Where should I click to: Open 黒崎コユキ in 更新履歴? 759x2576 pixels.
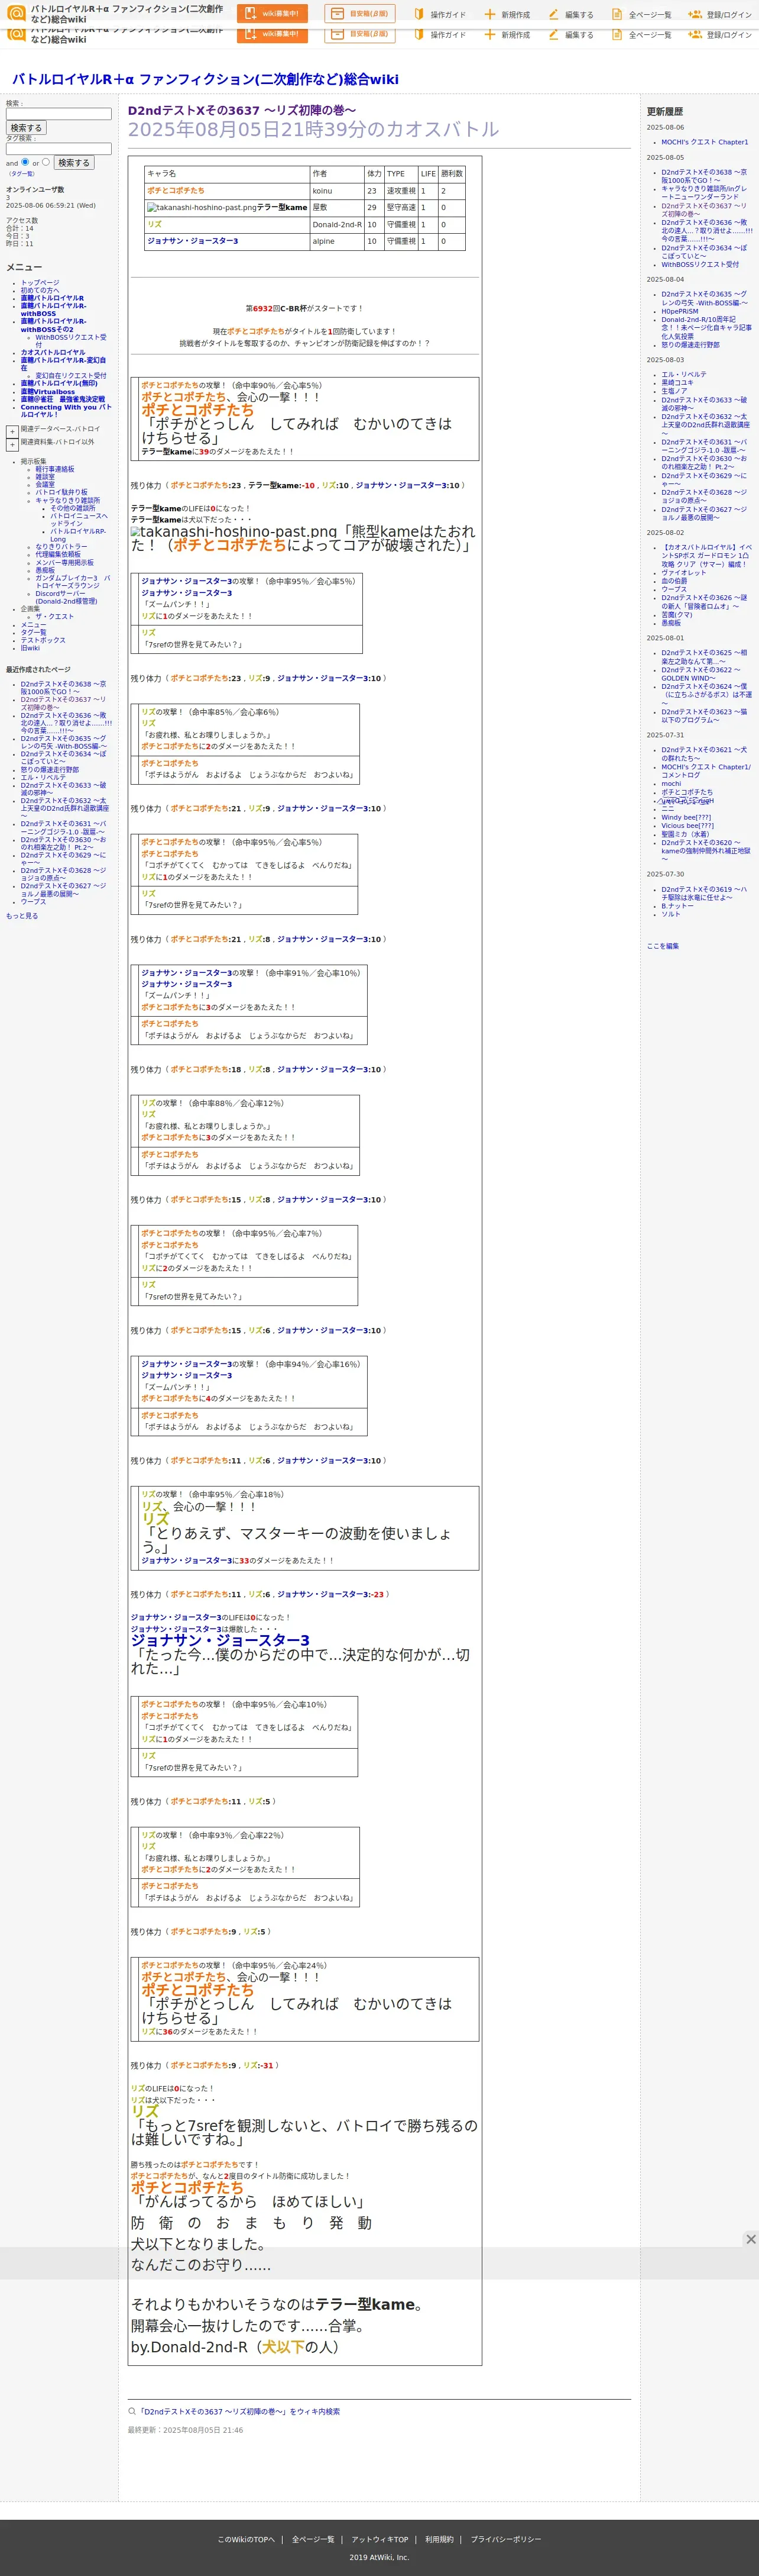(676, 383)
